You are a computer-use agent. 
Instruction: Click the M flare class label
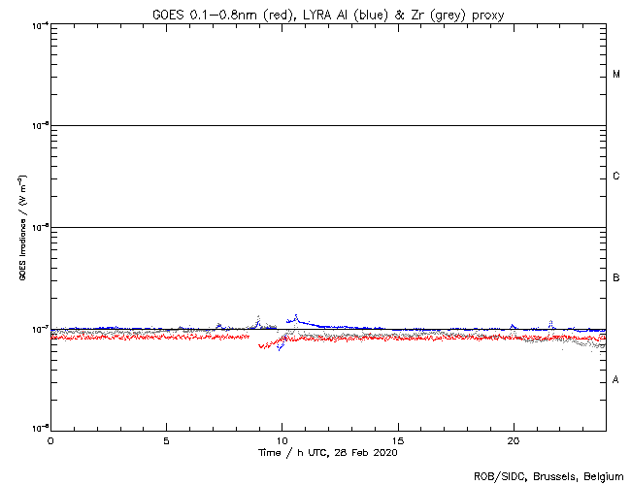(x=616, y=75)
